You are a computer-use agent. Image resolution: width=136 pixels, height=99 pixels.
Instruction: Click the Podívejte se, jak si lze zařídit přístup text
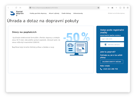[x=111, y=56]
